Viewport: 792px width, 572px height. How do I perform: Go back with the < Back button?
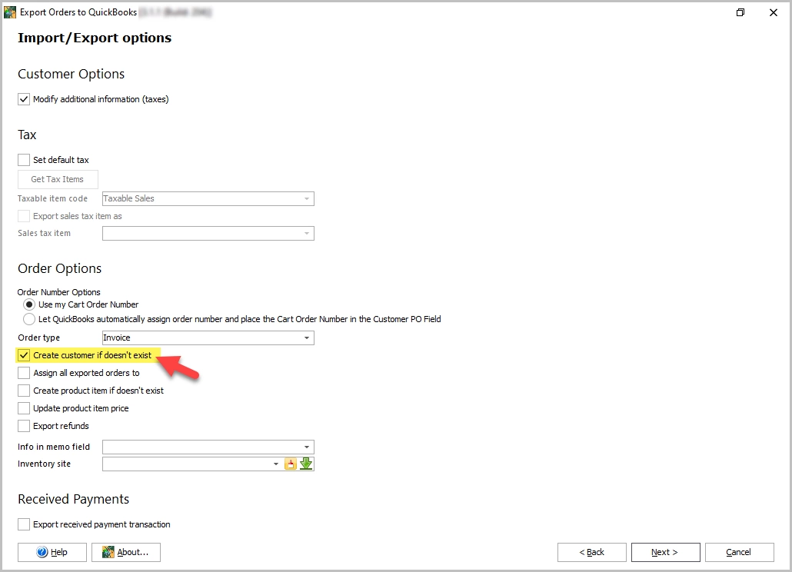coord(592,552)
